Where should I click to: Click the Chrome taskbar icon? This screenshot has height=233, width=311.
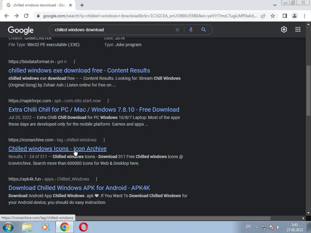[x=65, y=227]
